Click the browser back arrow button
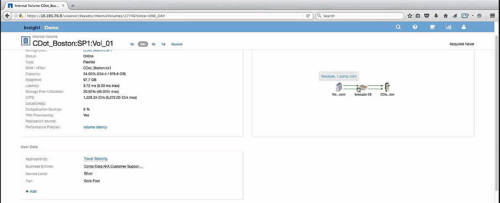 coord(7,16)
